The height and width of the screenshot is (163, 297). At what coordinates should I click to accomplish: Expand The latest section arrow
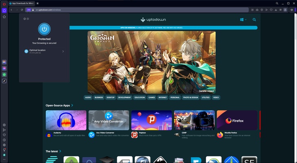60,151
